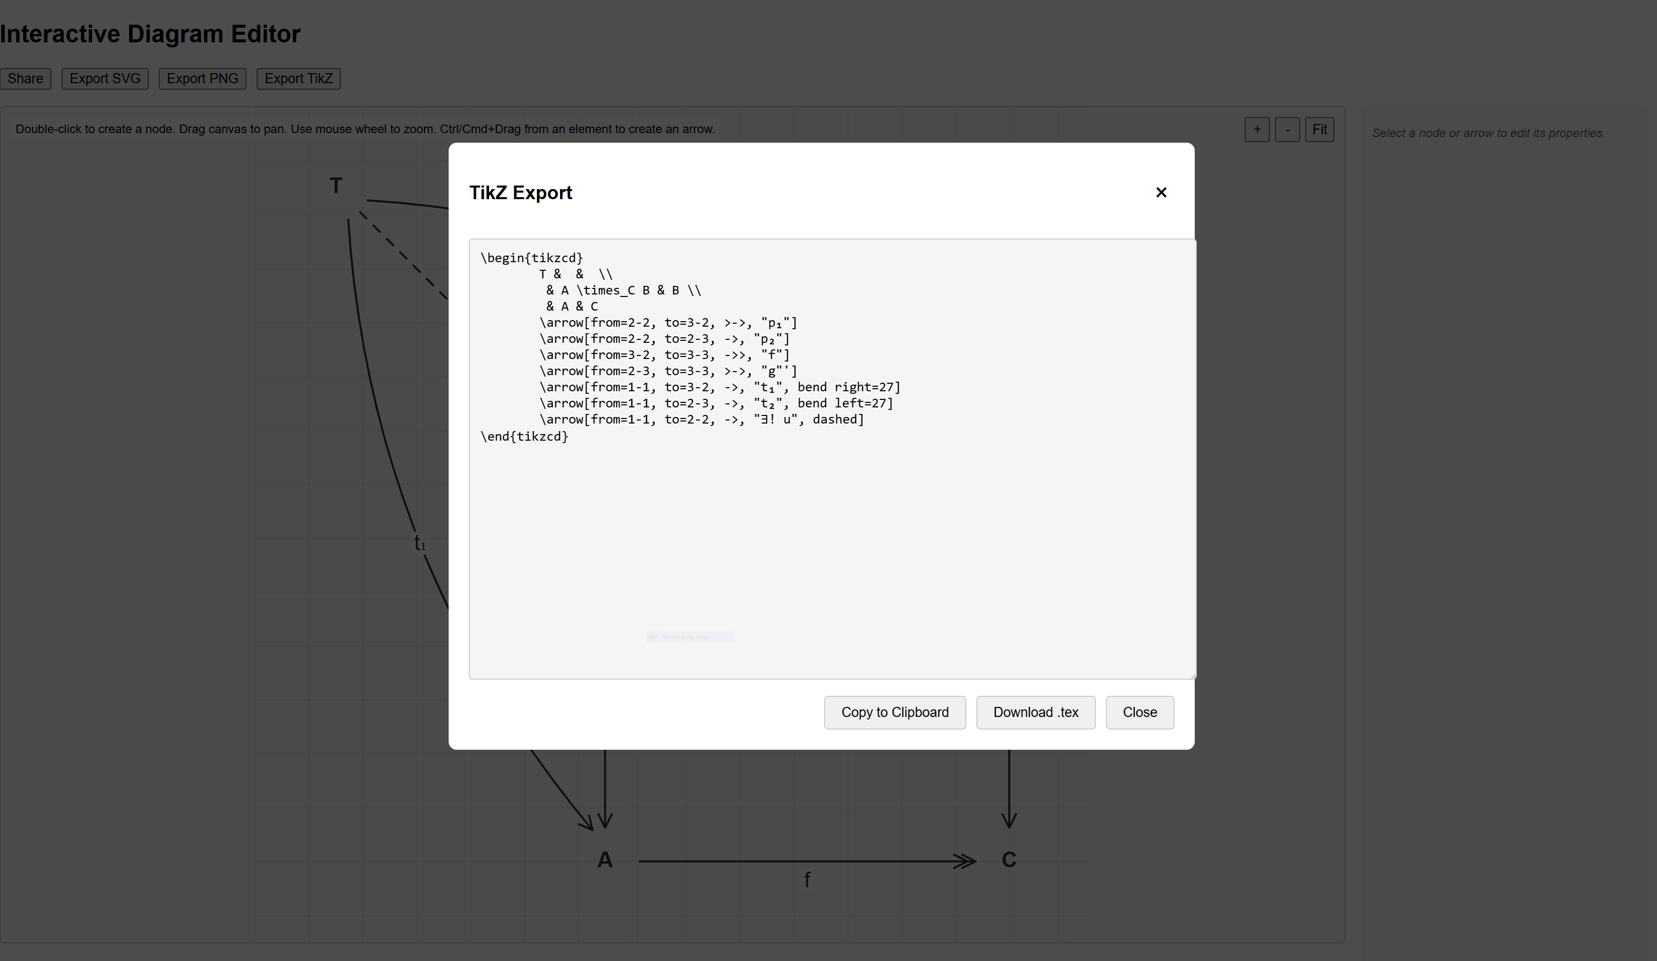Image resolution: width=1657 pixels, height=961 pixels.
Task: Click the line containing bend left=27
Action: coord(716,403)
